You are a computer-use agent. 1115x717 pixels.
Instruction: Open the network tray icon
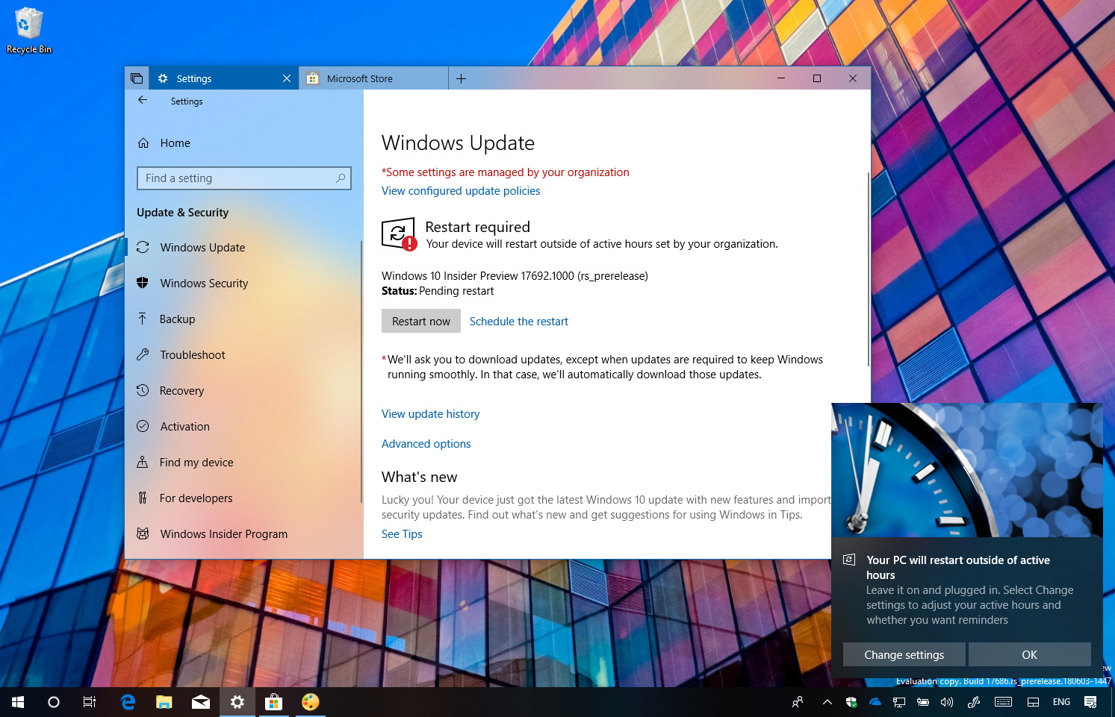click(899, 702)
